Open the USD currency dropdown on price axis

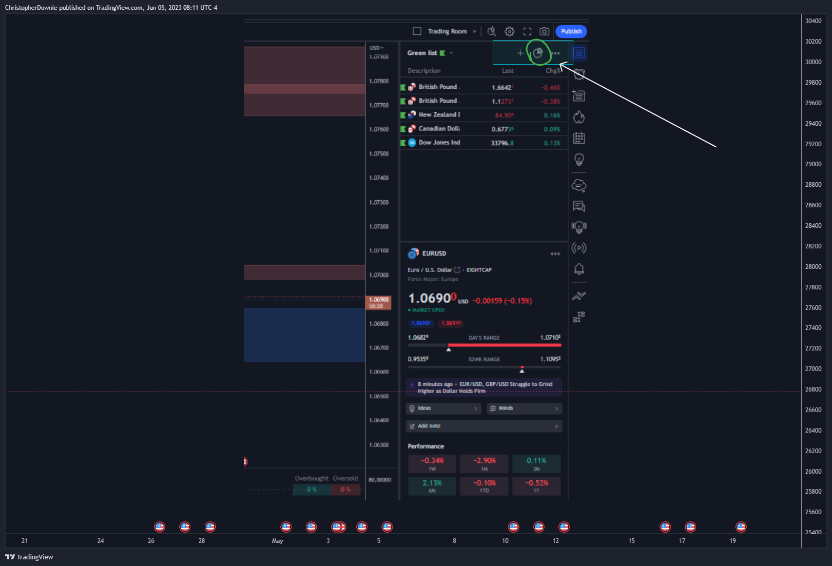(x=377, y=48)
